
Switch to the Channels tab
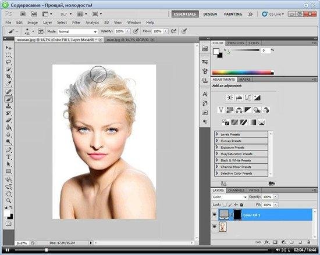tap(236, 190)
